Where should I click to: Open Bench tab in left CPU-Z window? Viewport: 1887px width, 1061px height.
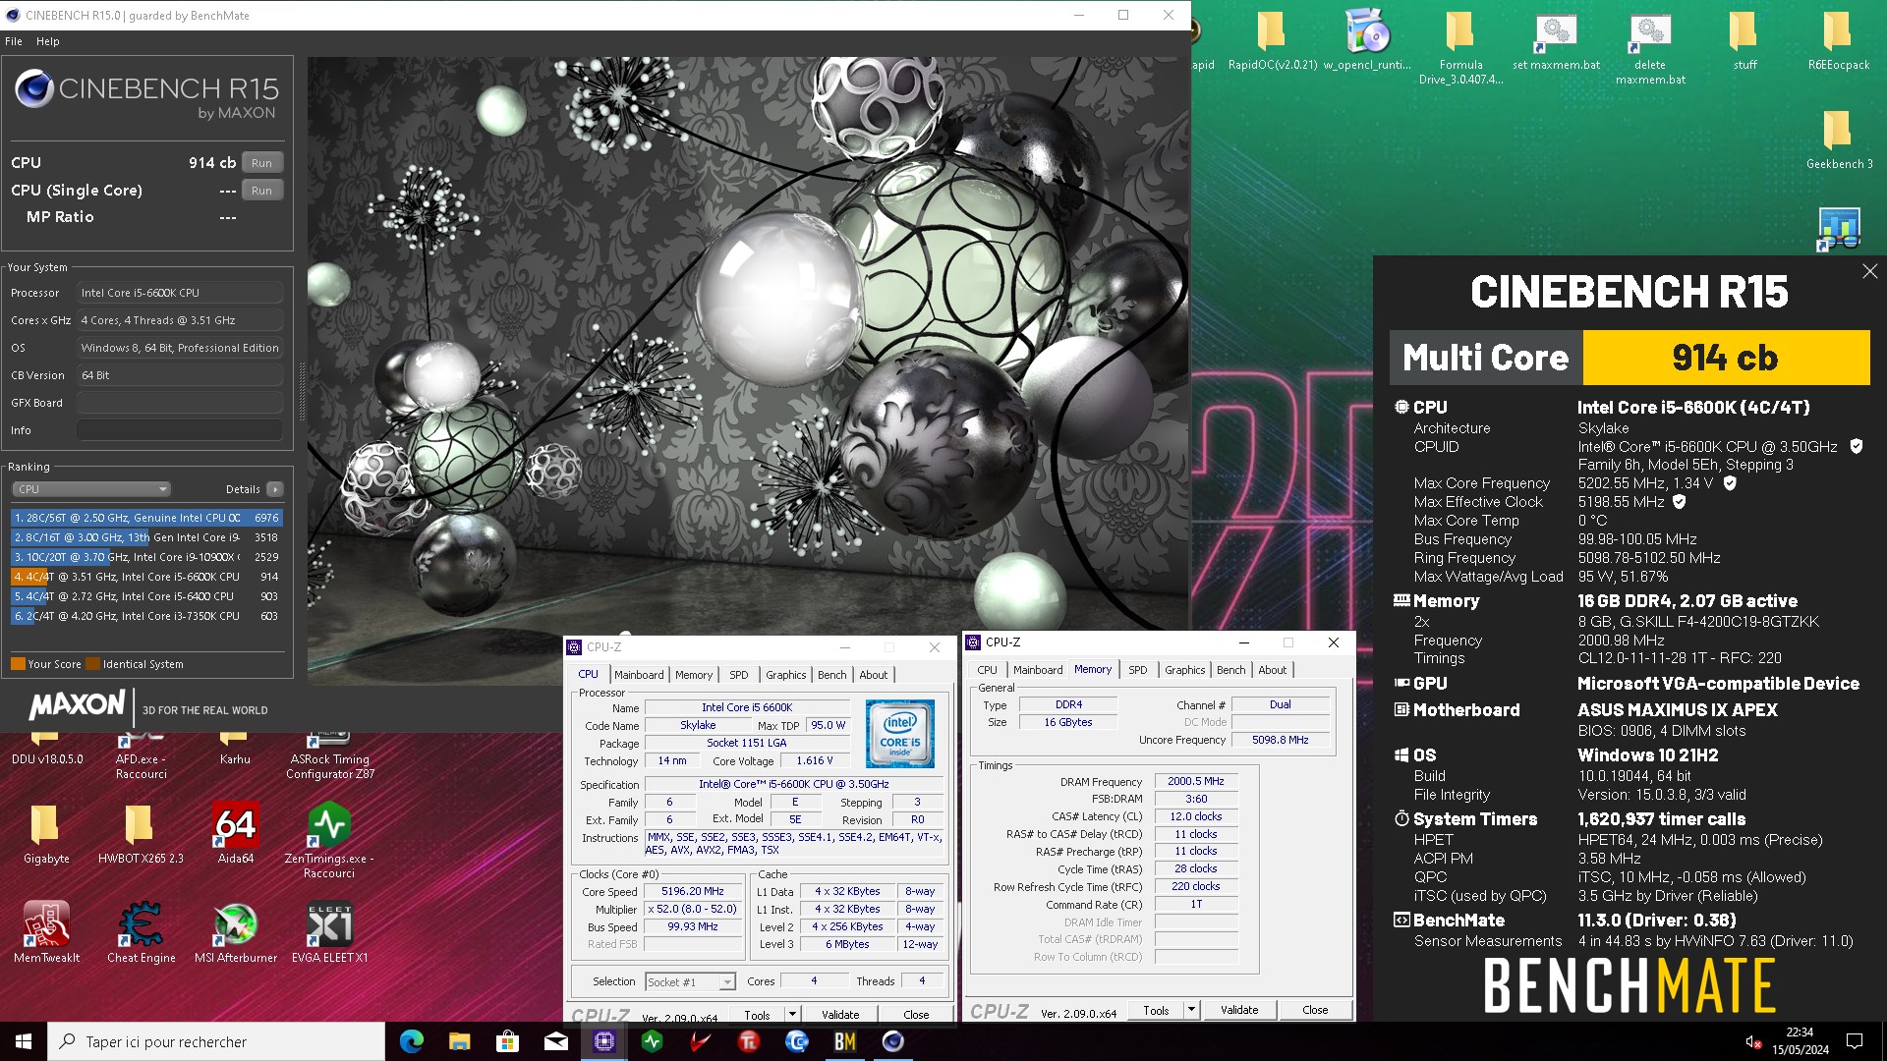pos(831,675)
